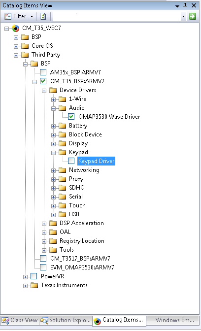Check the AM35x_BSP:ARMV7 checkbox
201x331 pixels.
coord(43,72)
